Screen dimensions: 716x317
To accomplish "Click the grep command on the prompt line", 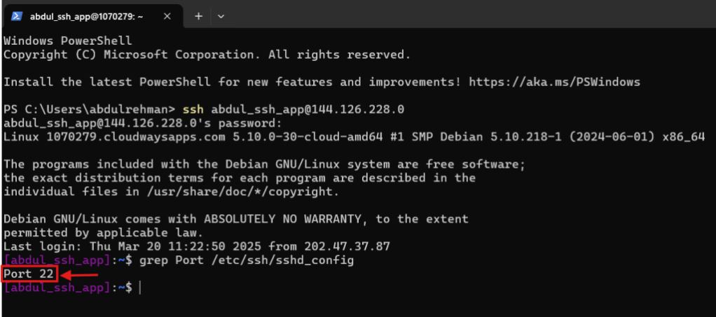I will [153, 260].
